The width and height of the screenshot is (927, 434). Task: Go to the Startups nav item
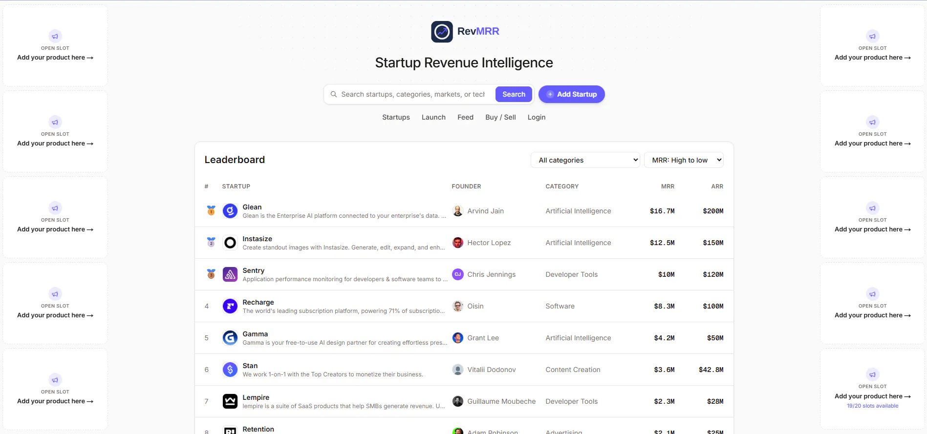click(396, 117)
